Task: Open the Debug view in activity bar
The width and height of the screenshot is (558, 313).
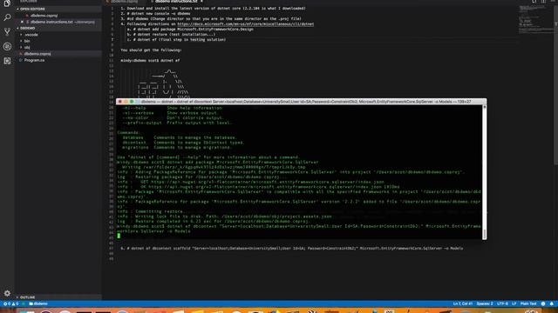Action: click(x=7, y=46)
